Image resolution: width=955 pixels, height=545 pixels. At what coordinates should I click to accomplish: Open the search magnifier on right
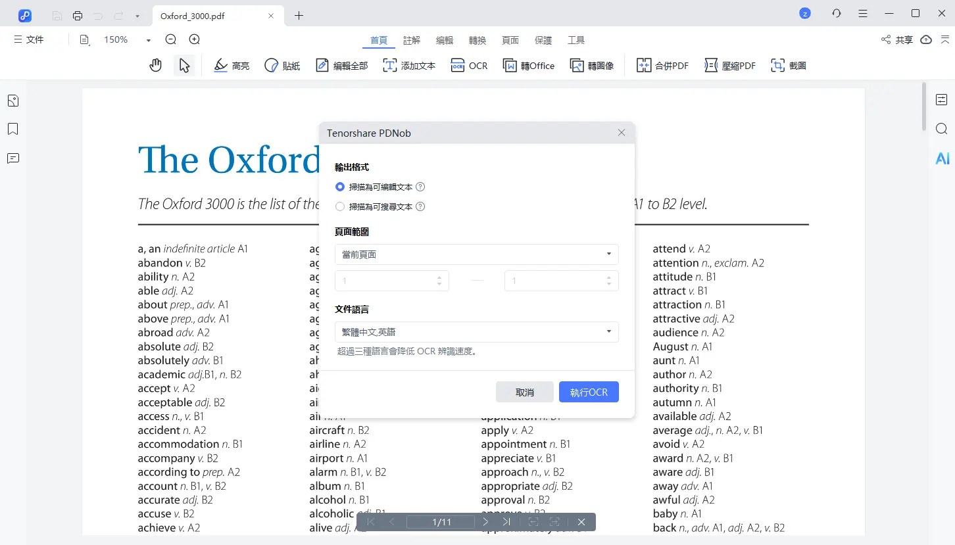(x=942, y=128)
